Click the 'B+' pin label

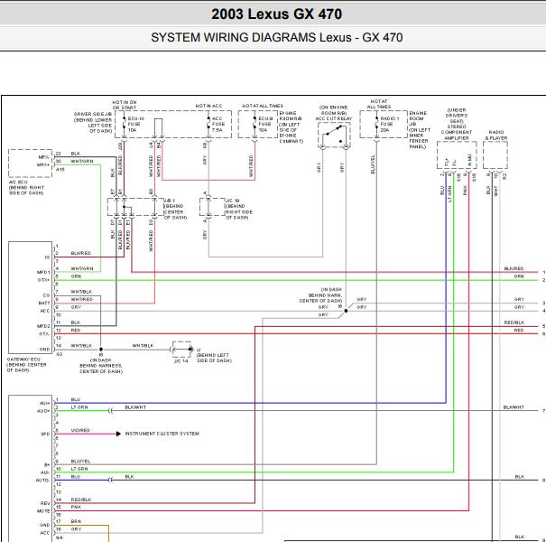(47, 465)
